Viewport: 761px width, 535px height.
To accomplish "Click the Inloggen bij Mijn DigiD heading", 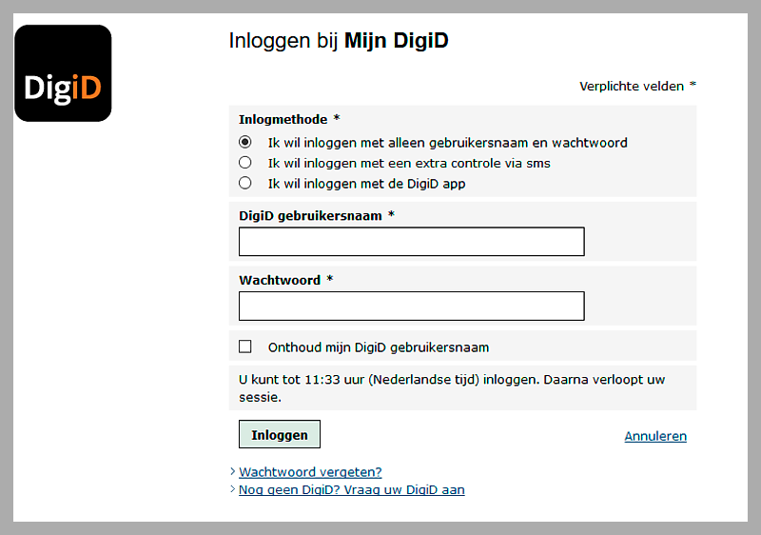I will 338,41.
